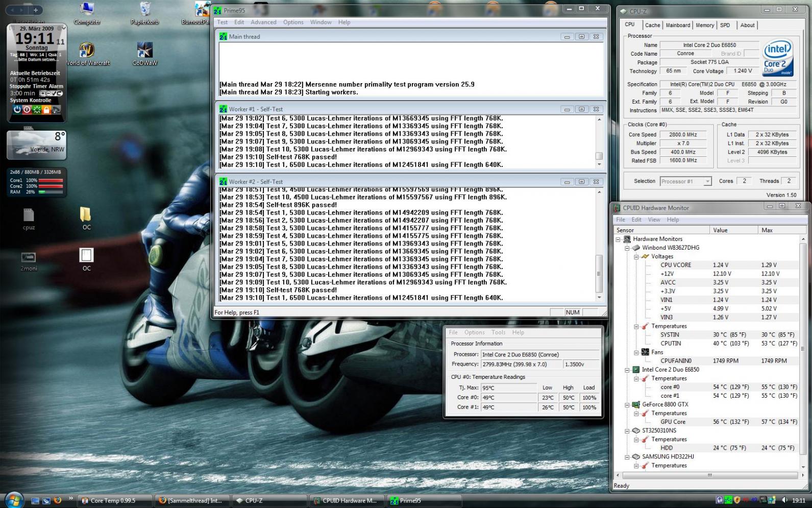Viewport: 812px width, 508px height.
Task: Switch to the CPU-Z taskbar button
Action: coord(269,500)
